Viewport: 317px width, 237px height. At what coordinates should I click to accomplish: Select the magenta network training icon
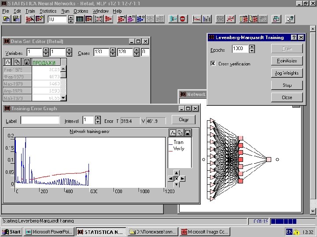point(131,19)
